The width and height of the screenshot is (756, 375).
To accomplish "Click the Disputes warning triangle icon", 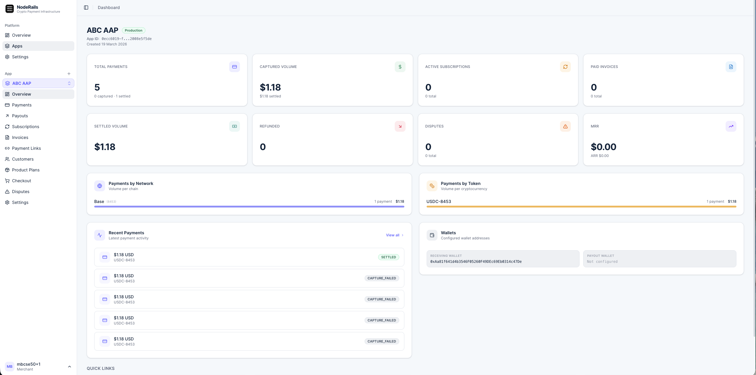I will coord(565,126).
